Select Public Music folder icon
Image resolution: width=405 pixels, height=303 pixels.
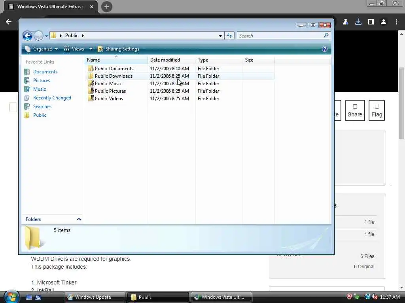(91, 83)
